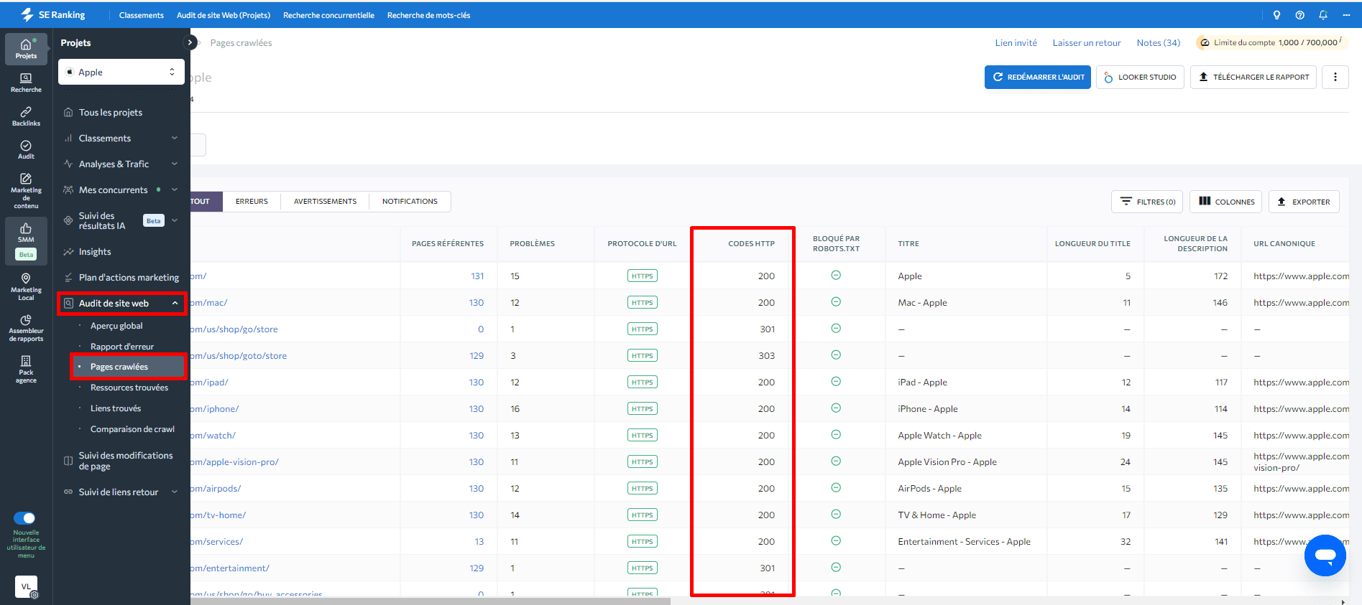Open Recherche concurrentielle top menu
1362x605 pixels.
click(x=328, y=15)
